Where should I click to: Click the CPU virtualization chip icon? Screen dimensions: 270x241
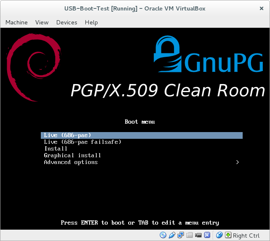point(207,235)
